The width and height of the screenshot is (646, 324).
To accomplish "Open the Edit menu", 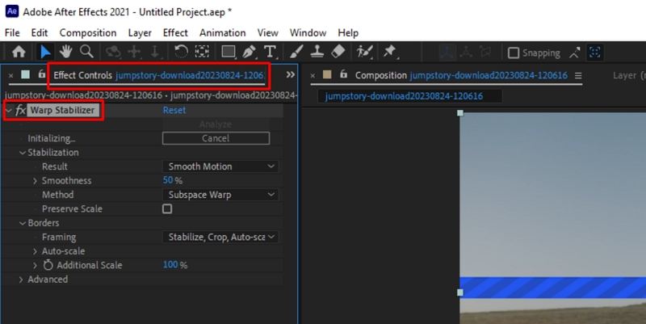I will click(39, 32).
